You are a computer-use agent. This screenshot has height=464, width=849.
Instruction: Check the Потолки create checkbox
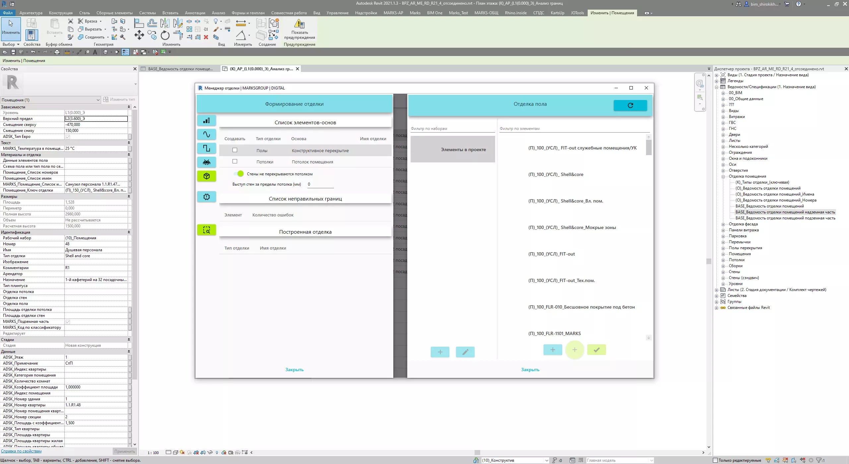click(235, 161)
